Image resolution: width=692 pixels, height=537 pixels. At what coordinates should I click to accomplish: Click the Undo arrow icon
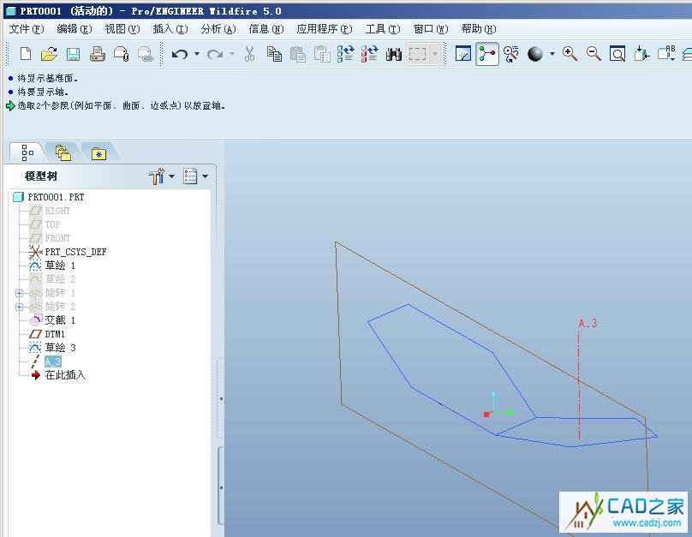click(179, 54)
